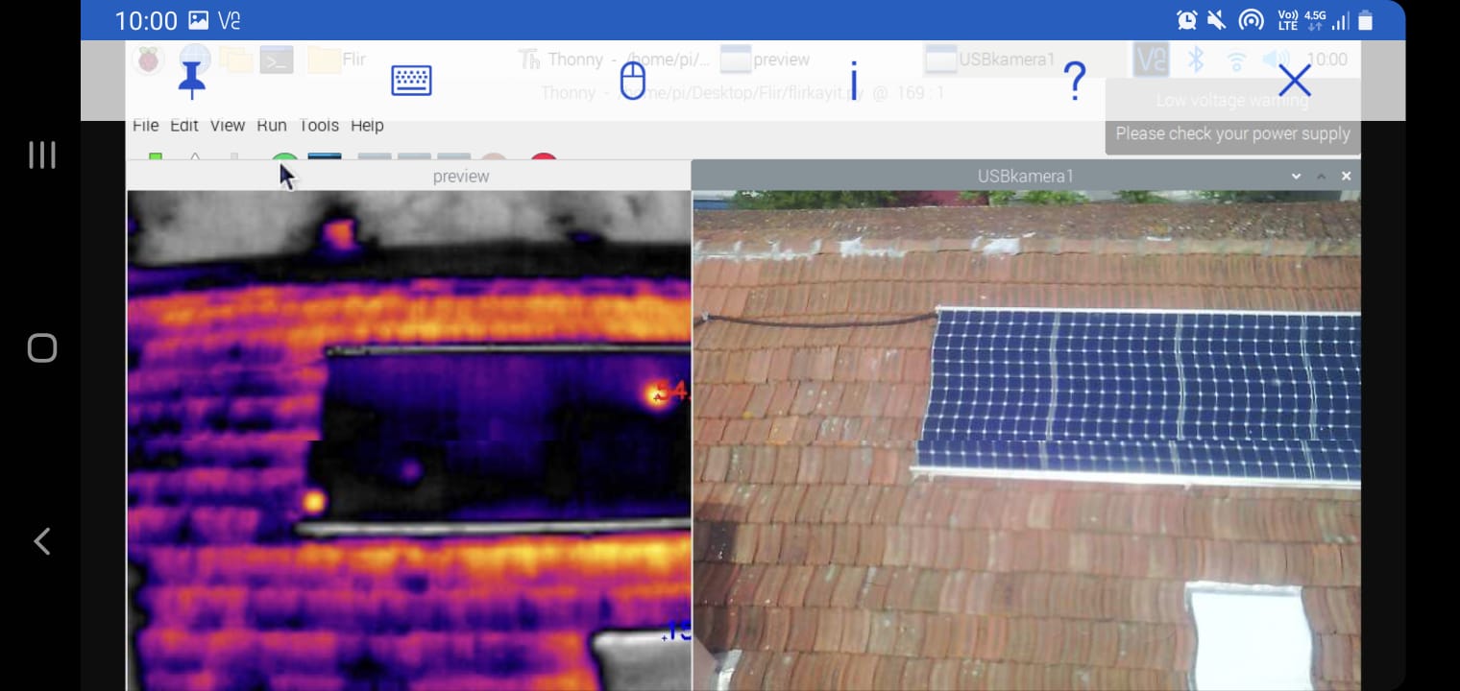Open the Run menu in Thonny
This screenshot has width=1460, height=691.
click(x=272, y=126)
